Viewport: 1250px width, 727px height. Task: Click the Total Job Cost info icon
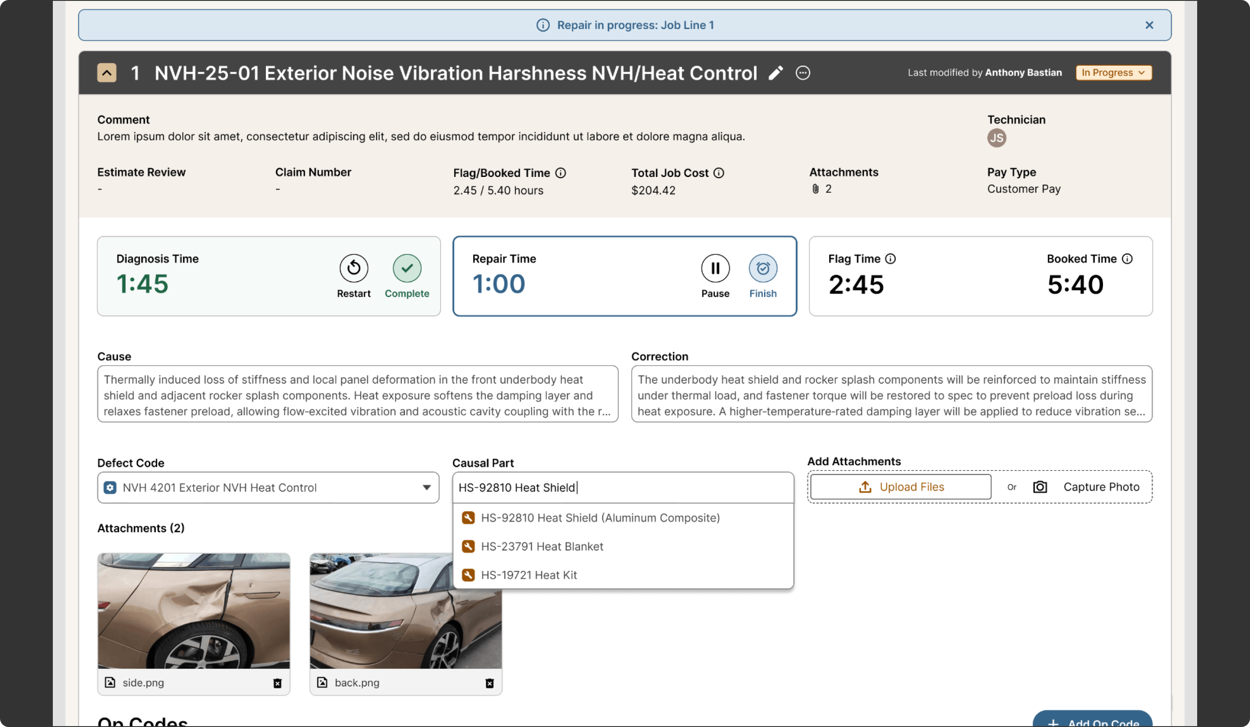click(719, 173)
